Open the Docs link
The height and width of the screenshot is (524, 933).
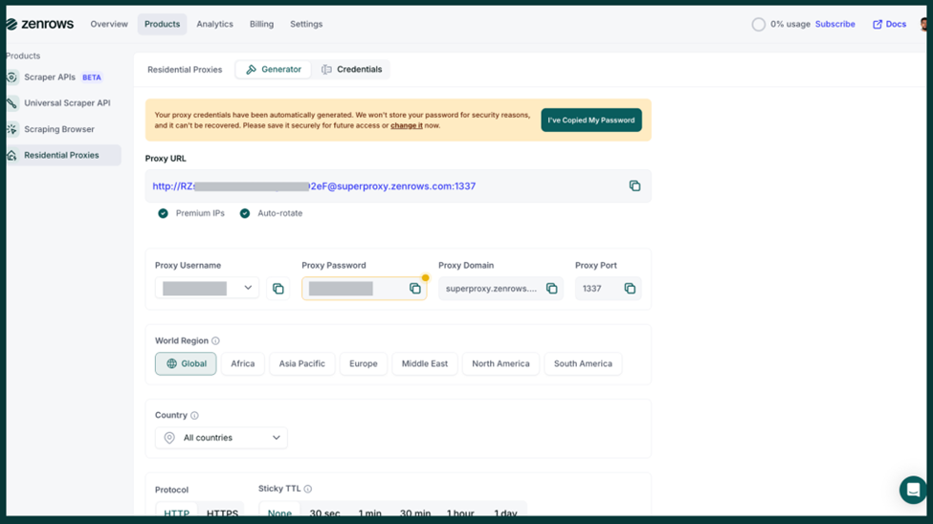pyautogui.click(x=890, y=25)
